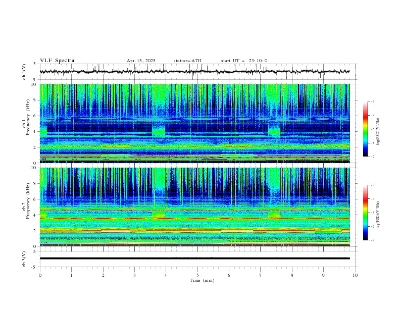This screenshot has width=400, height=309.
Task: Click the ch.3 thick black waveform trace
Action: (x=194, y=259)
